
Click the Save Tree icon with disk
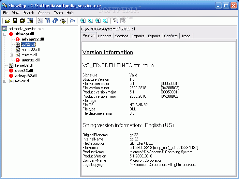(x=30, y=21)
